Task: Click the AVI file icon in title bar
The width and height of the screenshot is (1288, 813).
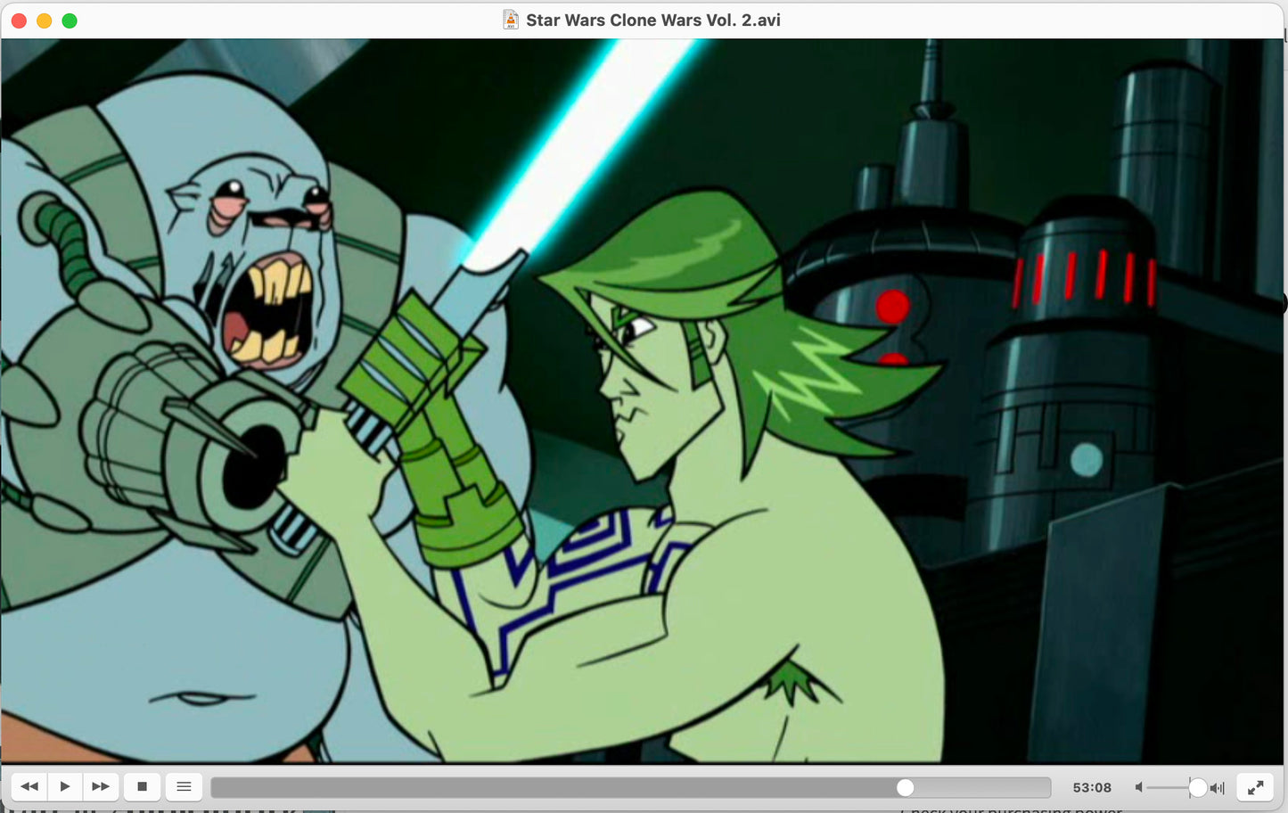Action: coord(511,20)
